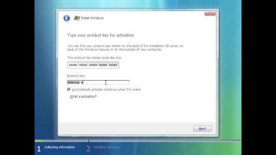
Task: Click the 'Product key:' label
Action: (76, 76)
